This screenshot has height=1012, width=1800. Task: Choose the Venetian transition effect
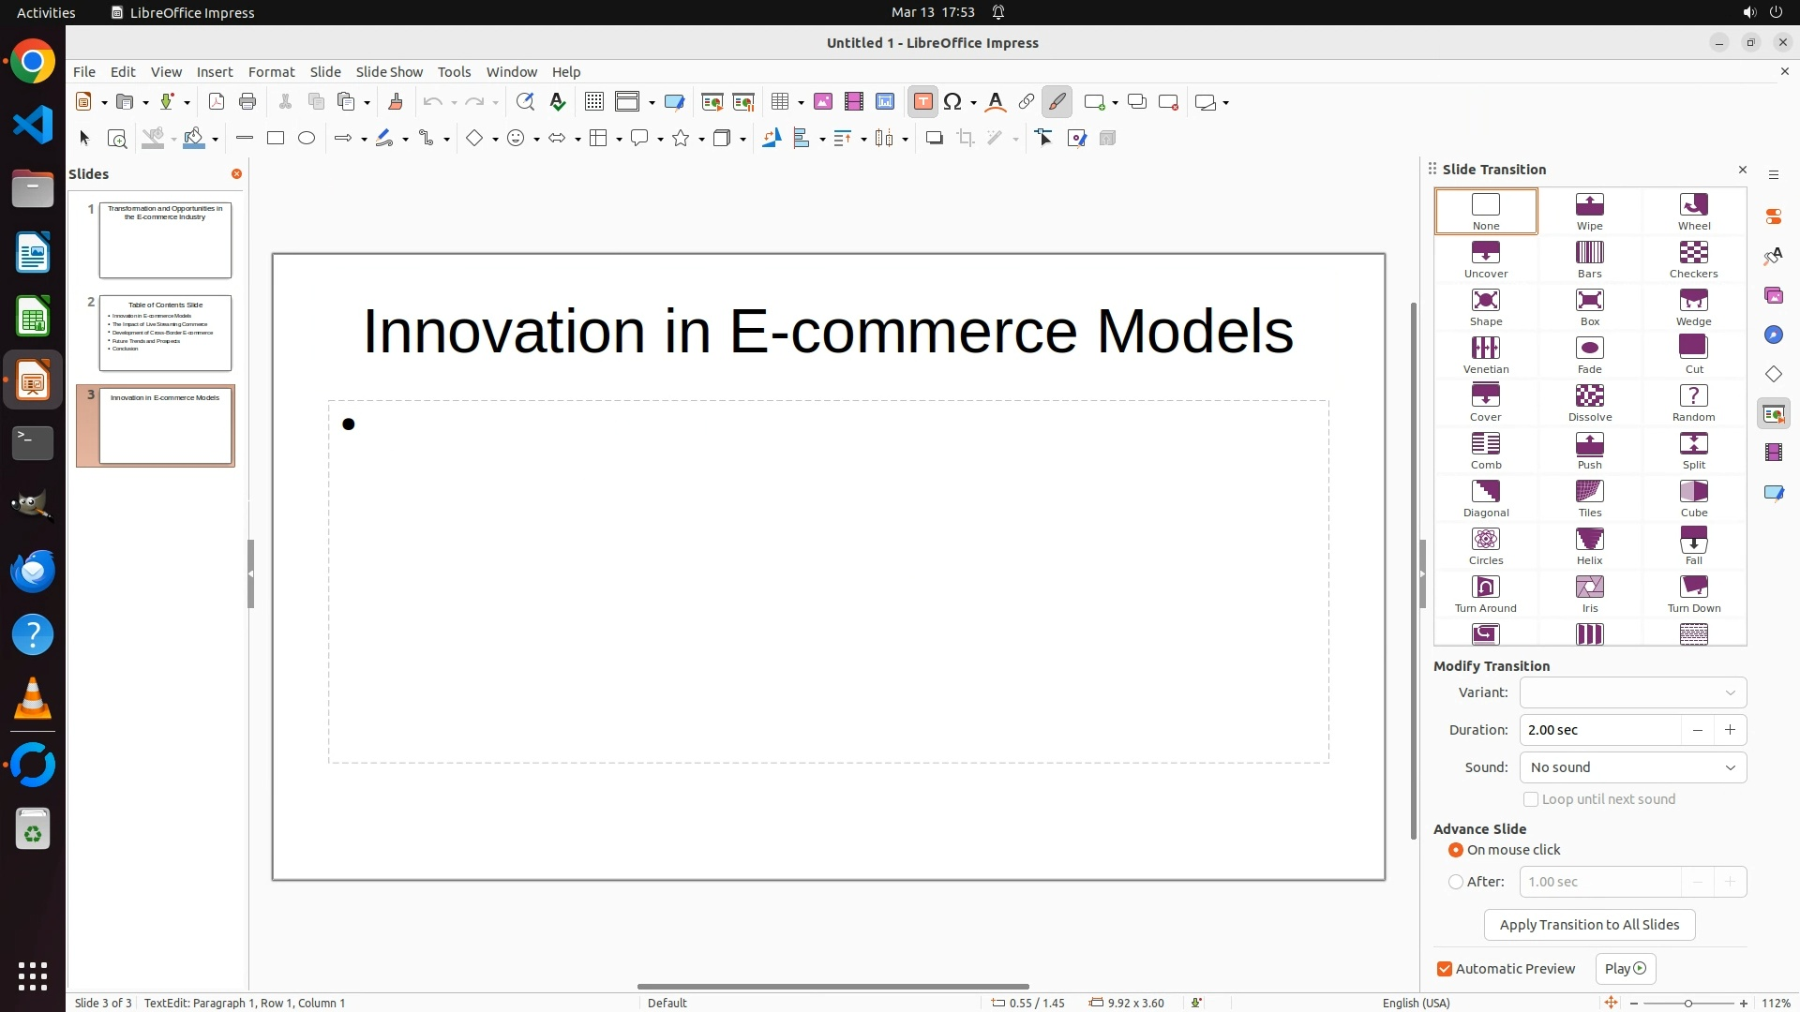1485,354
